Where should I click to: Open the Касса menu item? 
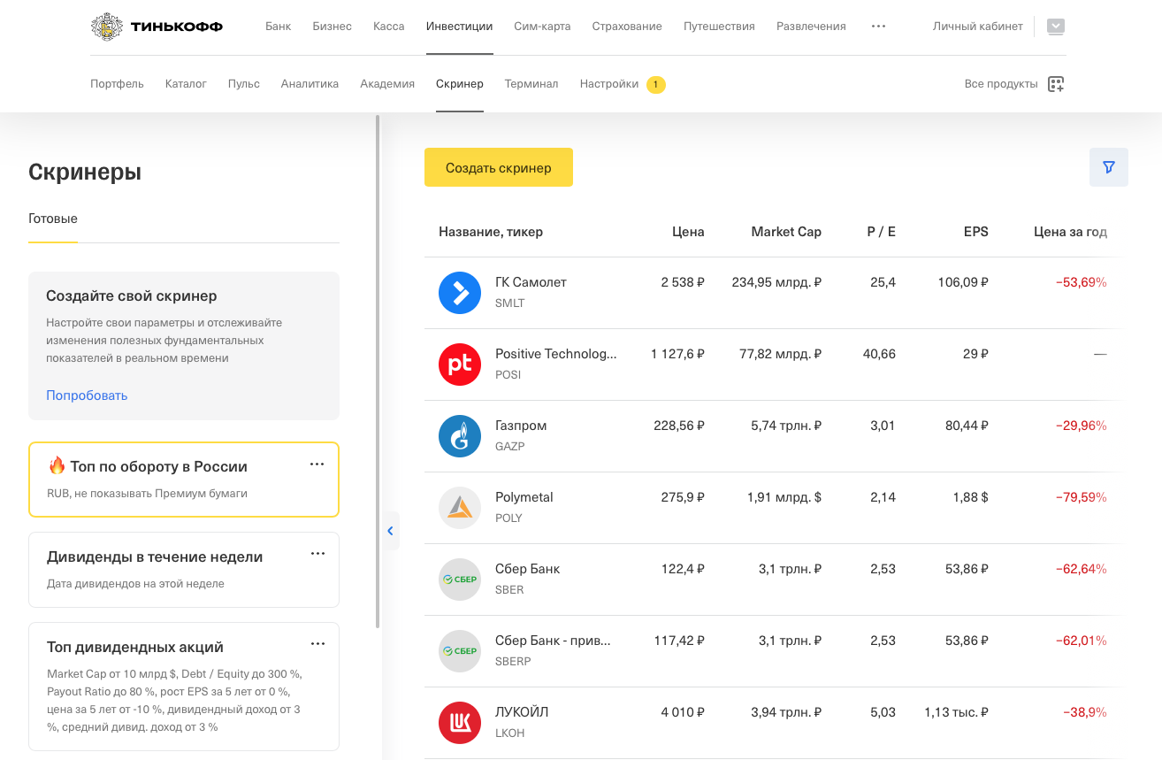coord(389,27)
